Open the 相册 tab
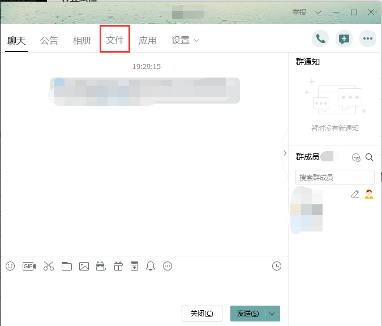The image size is (382, 326). click(x=82, y=40)
